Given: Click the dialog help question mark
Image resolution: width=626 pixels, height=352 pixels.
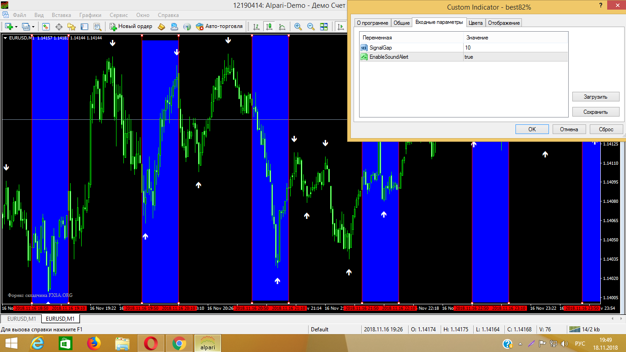Looking at the screenshot, I should click(601, 6).
